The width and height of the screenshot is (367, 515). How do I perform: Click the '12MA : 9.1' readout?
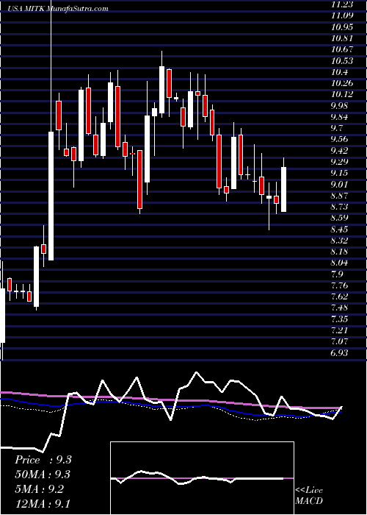[43, 503]
